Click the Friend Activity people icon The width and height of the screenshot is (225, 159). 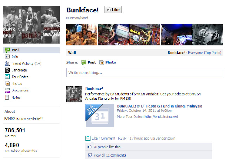click(x=7, y=63)
